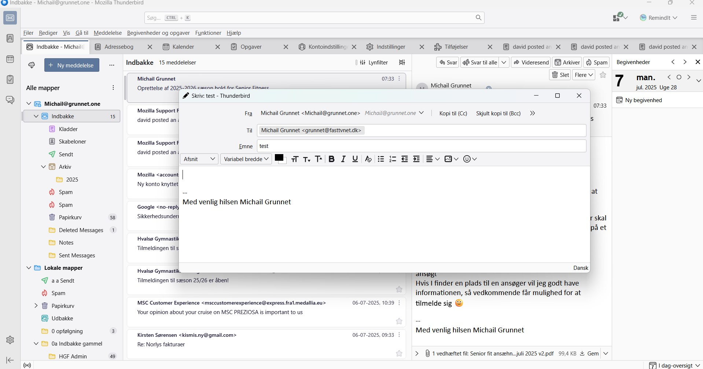Click get messages cloud icon
Image resolution: width=703 pixels, height=369 pixels.
[32, 65]
